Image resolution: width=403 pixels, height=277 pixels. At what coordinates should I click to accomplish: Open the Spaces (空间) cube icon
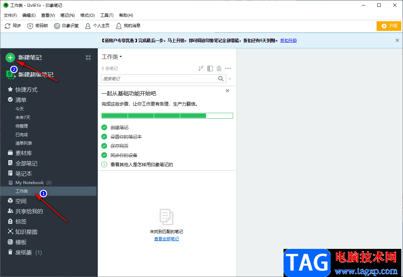(x=10, y=201)
